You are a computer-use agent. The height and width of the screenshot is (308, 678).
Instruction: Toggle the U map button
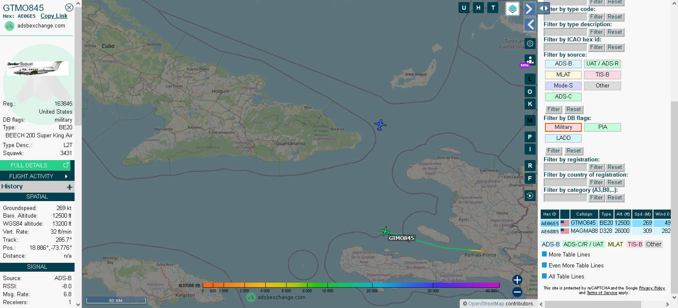pyautogui.click(x=464, y=8)
